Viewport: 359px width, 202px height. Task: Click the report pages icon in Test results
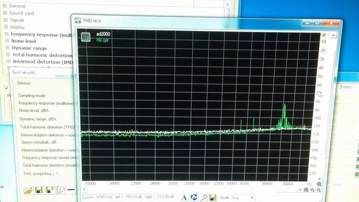(x=60, y=190)
